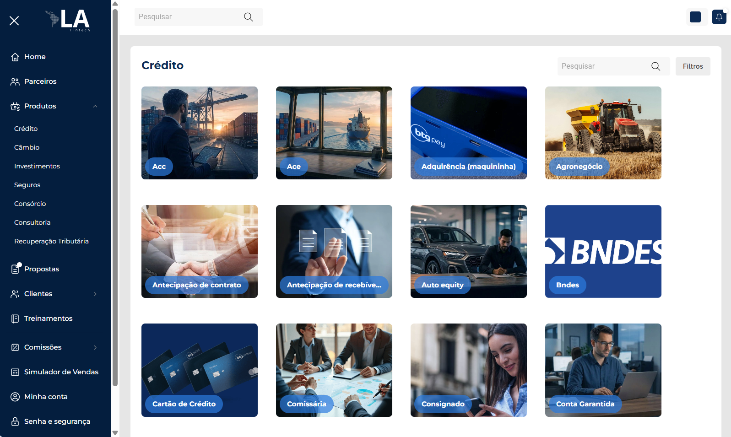Go to Investimentos submenu item
The height and width of the screenshot is (437, 731).
pyautogui.click(x=37, y=166)
